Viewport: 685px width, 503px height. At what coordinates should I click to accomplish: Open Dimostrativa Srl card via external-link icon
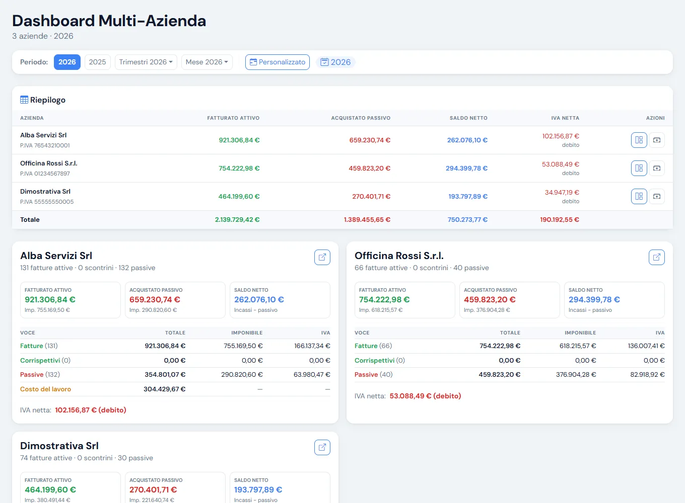click(322, 447)
